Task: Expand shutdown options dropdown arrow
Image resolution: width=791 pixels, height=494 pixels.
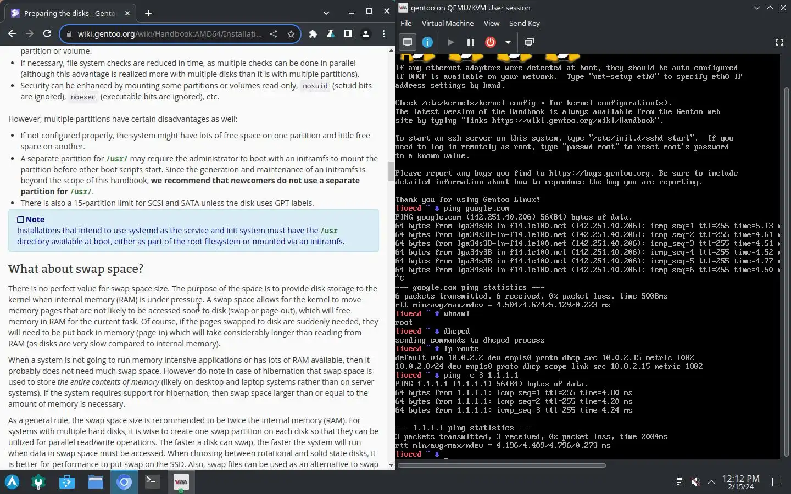Action: [508, 42]
